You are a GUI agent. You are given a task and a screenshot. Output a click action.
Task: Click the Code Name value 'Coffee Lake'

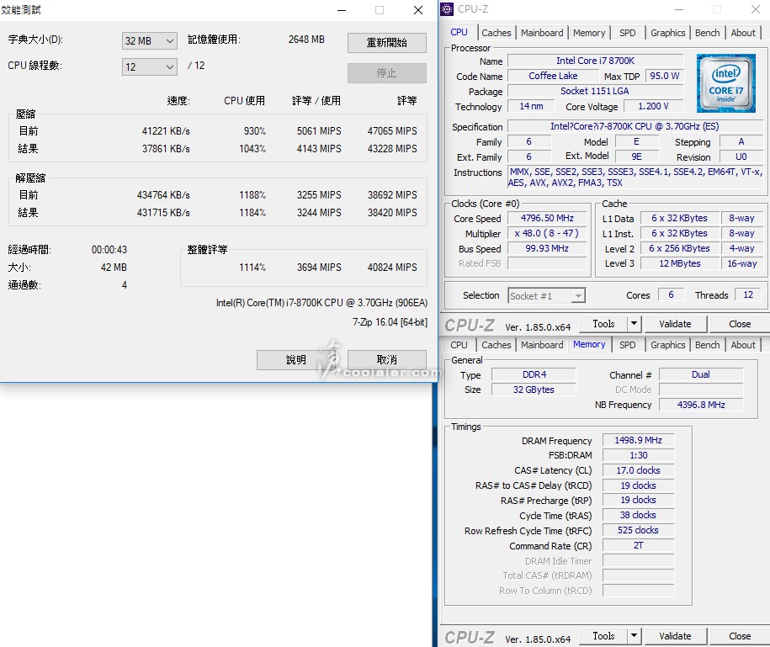click(x=553, y=76)
